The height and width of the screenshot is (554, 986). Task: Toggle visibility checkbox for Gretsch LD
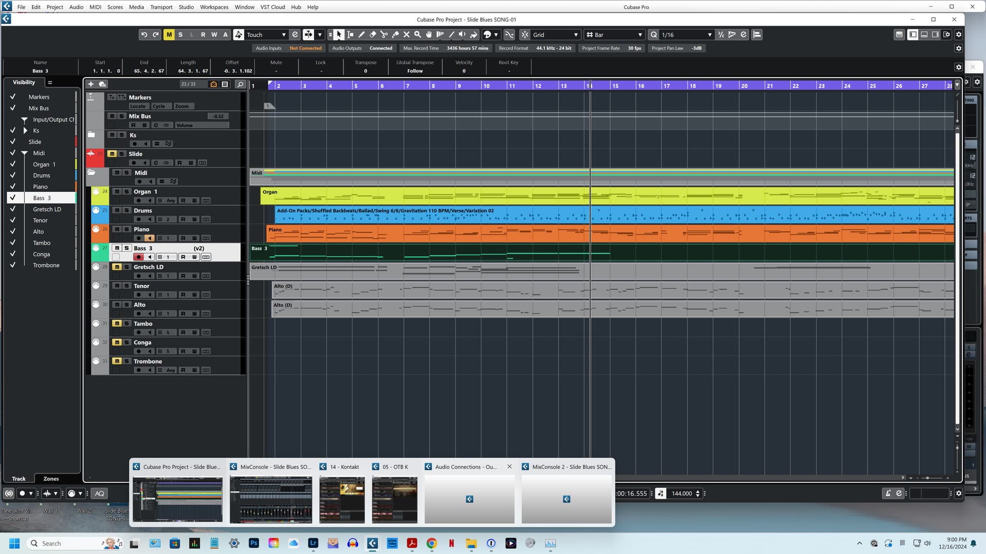(13, 209)
